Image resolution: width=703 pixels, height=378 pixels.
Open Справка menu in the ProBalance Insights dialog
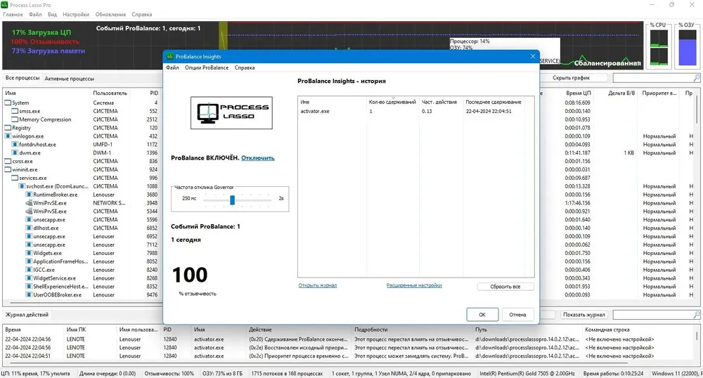click(245, 67)
